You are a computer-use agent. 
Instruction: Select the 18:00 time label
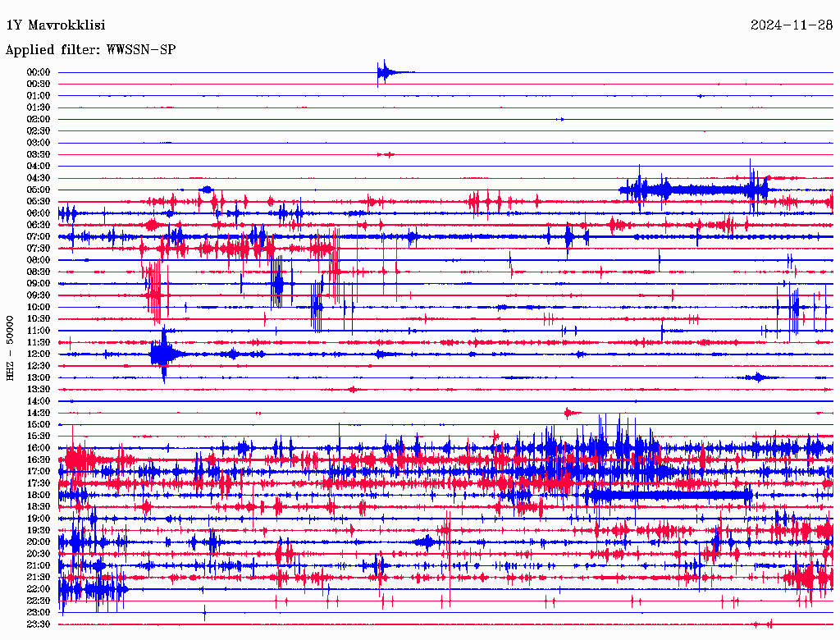[x=39, y=495]
